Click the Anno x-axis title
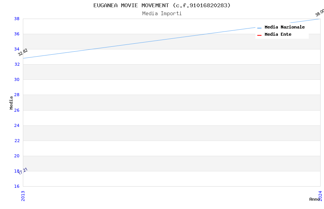 coord(314,199)
